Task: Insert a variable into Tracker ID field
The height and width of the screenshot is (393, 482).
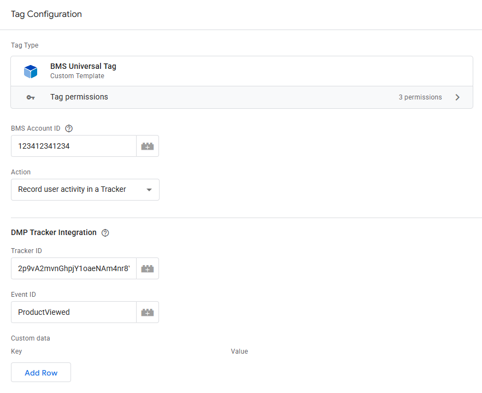Action: 148,268
